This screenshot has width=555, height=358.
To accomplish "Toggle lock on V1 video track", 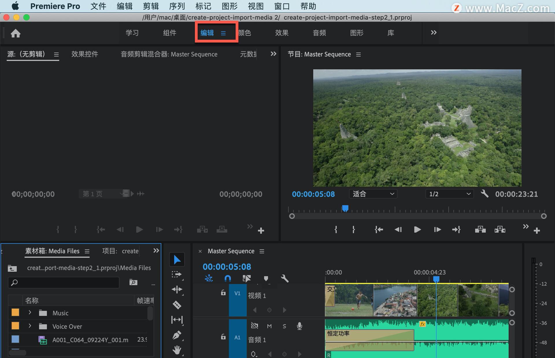I will (223, 293).
